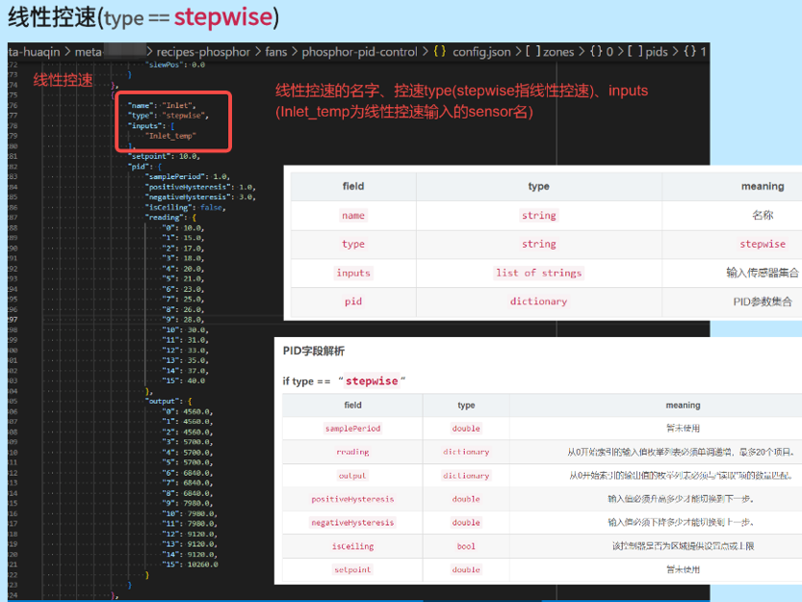Image resolution: width=802 pixels, height=602 pixels.
Task: Click the "samplePeriod": 1.0 code line
Action: point(188,176)
